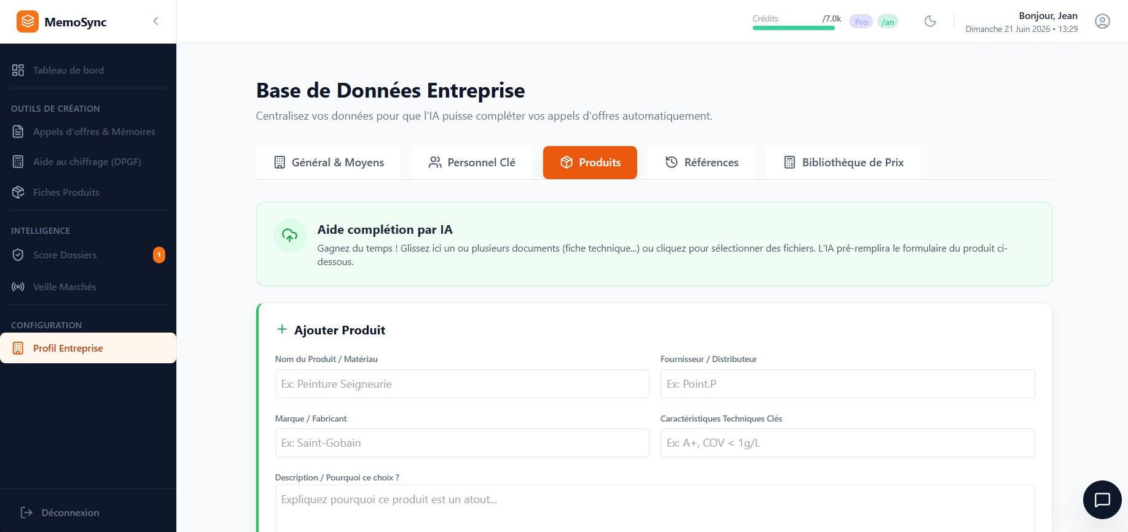Viewport: 1128px width, 532px height.
Task: Click the 'OUTILS DE CRÉATION' section label
Action: (x=55, y=109)
